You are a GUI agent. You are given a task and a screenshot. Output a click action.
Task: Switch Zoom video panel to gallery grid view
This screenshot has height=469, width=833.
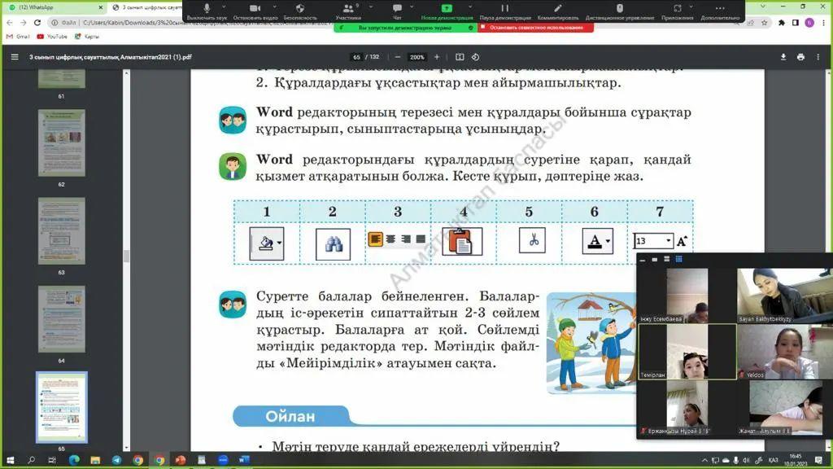point(678,260)
